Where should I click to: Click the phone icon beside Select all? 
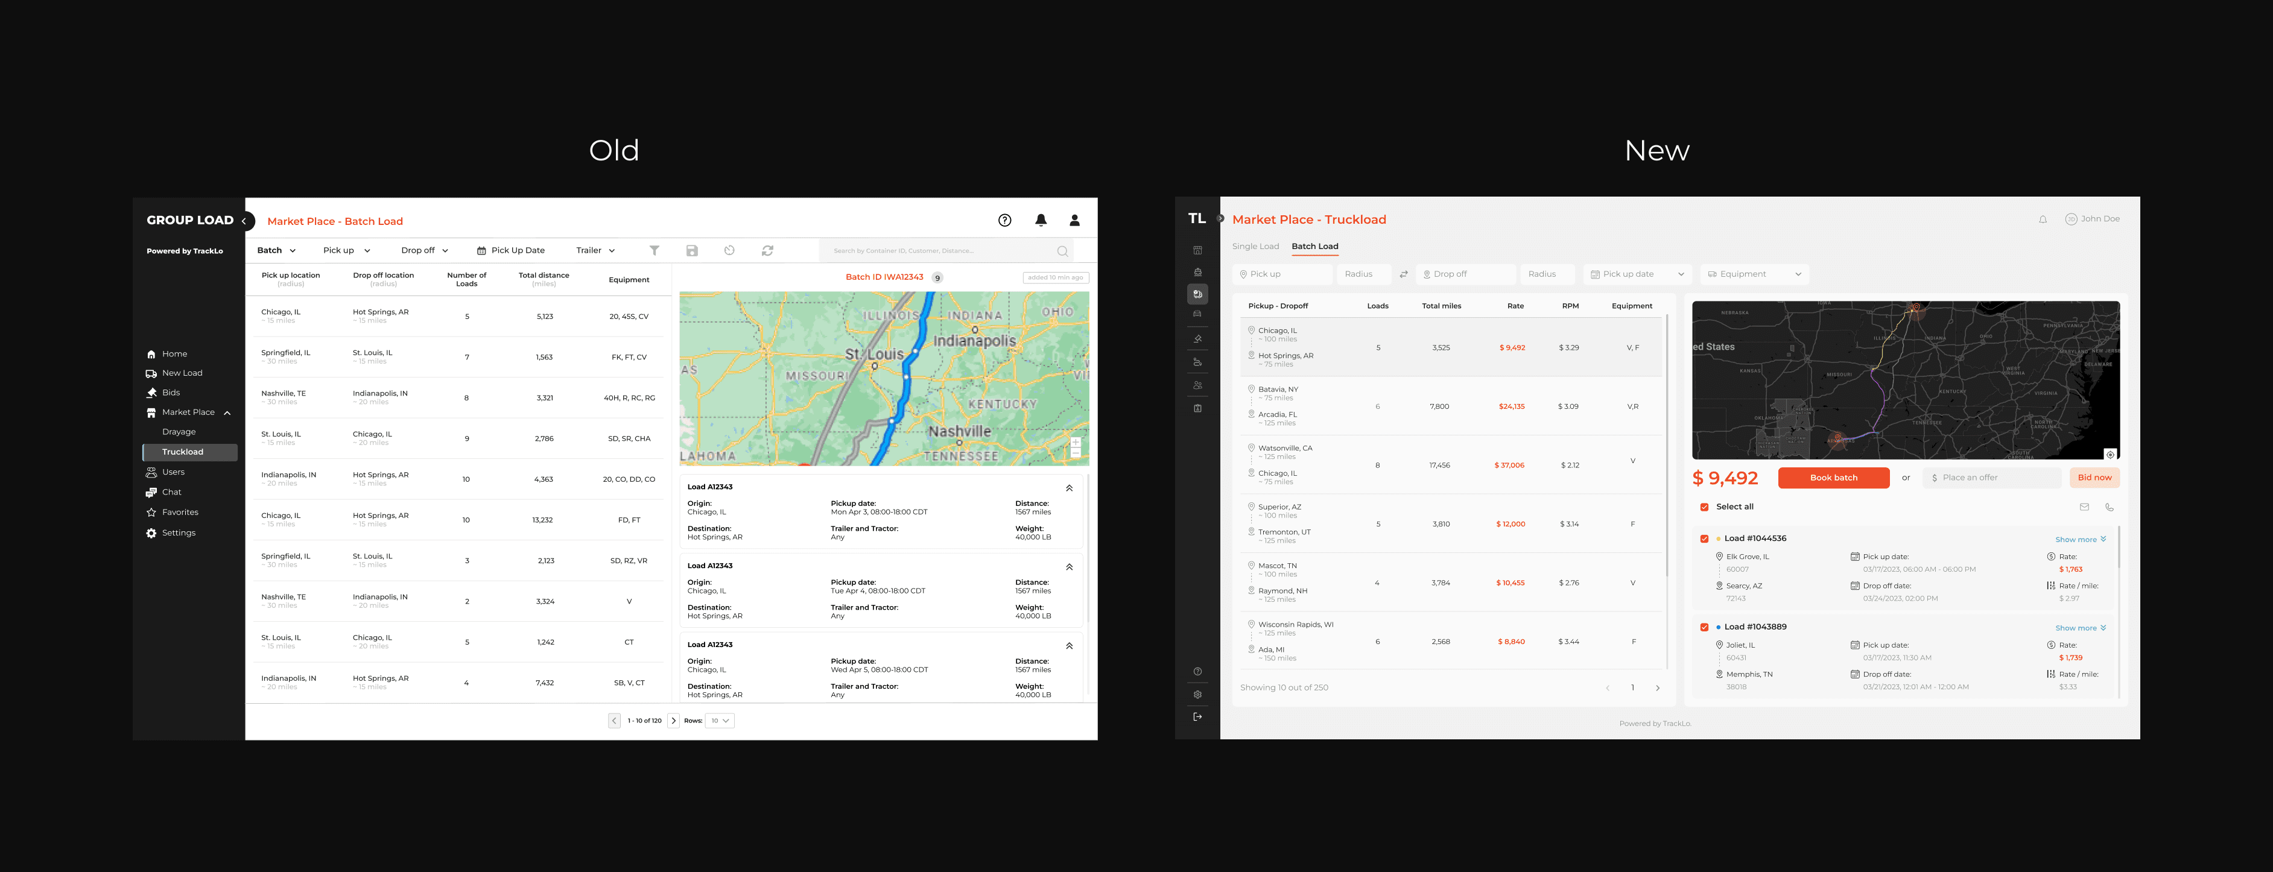(2109, 507)
